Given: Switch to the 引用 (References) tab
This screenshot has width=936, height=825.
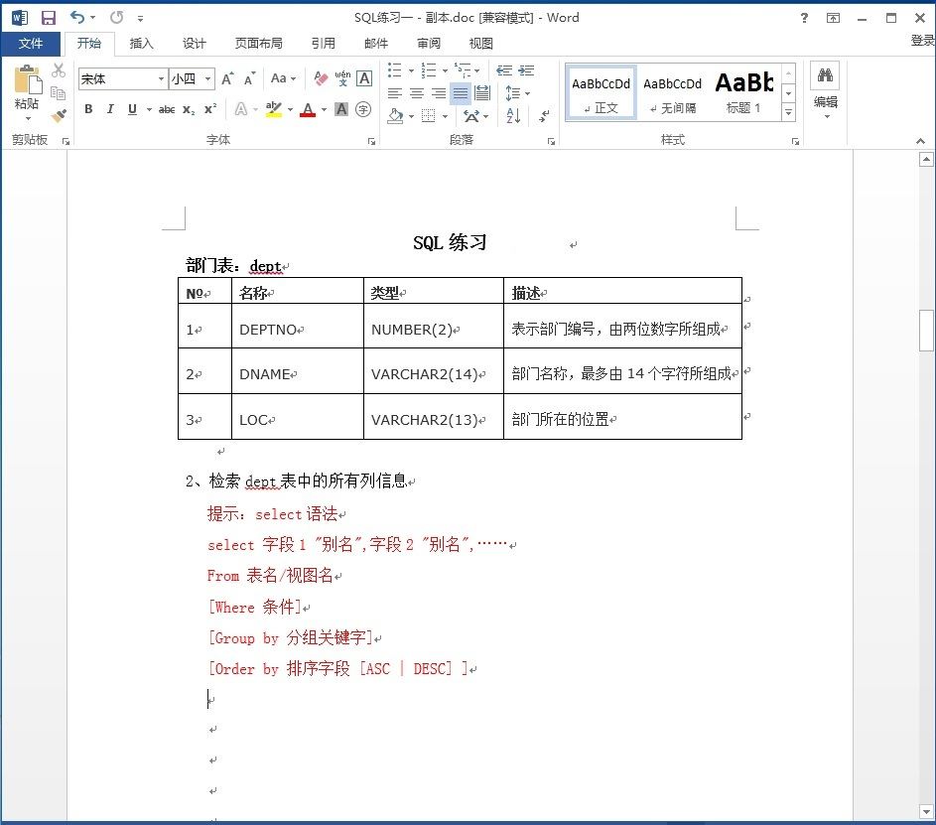Looking at the screenshot, I should point(323,44).
